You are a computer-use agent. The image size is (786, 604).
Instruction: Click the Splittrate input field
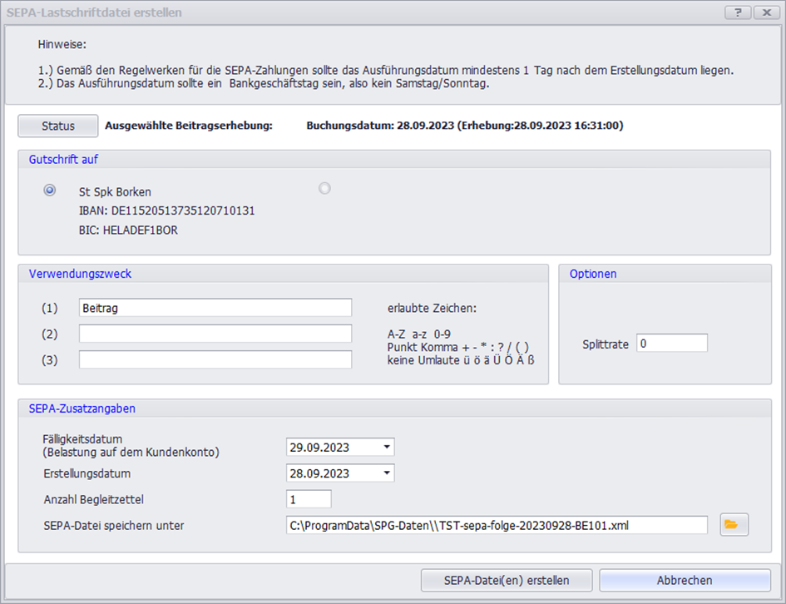pyautogui.click(x=671, y=344)
